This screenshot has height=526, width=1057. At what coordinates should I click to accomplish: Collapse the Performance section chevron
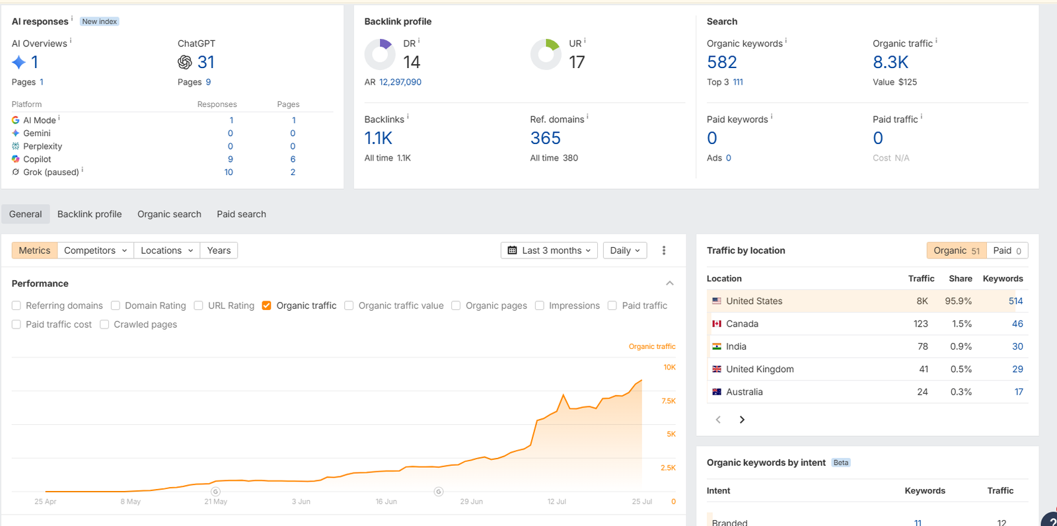pos(670,283)
